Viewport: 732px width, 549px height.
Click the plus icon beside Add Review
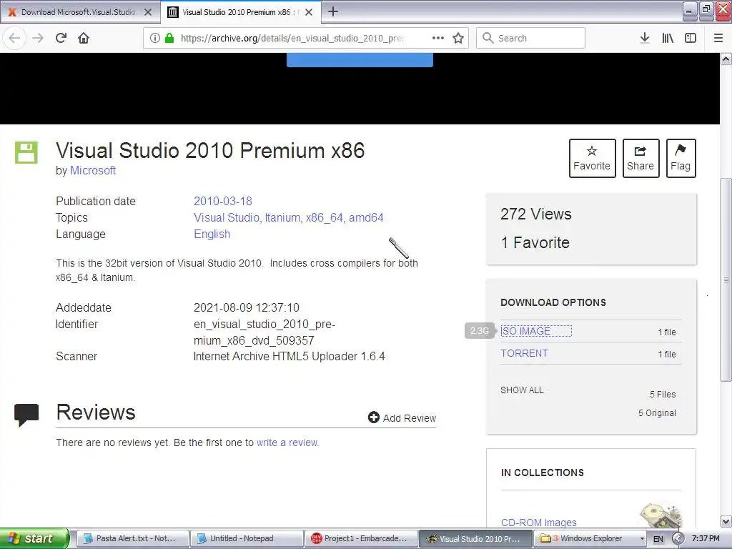pyautogui.click(x=373, y=417)
